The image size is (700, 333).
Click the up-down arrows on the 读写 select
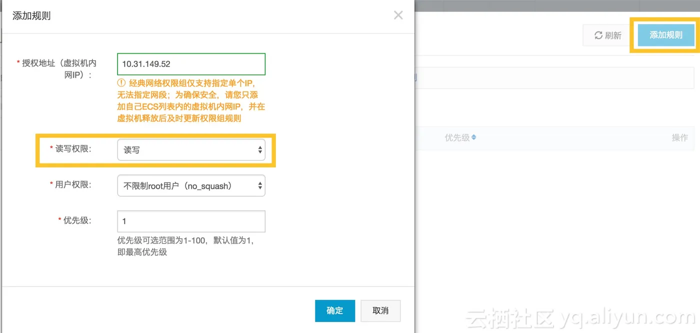coord(260,150)
